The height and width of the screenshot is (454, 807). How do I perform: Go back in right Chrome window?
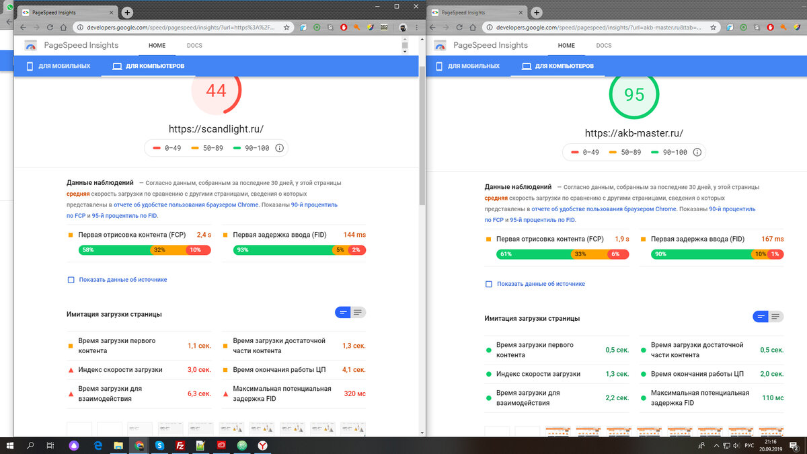point(431,28)
